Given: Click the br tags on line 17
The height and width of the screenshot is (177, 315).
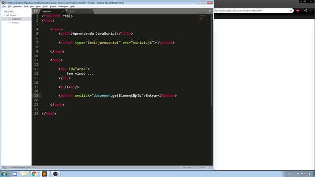Looking at the screenshot, I should tap(69, 87).
